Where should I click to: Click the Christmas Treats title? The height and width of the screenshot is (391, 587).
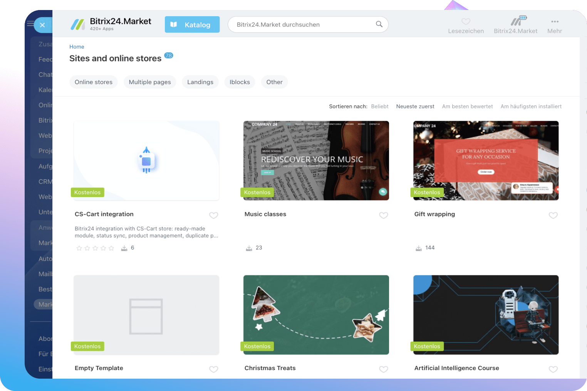pyautogui.click(x=270, y=368)
